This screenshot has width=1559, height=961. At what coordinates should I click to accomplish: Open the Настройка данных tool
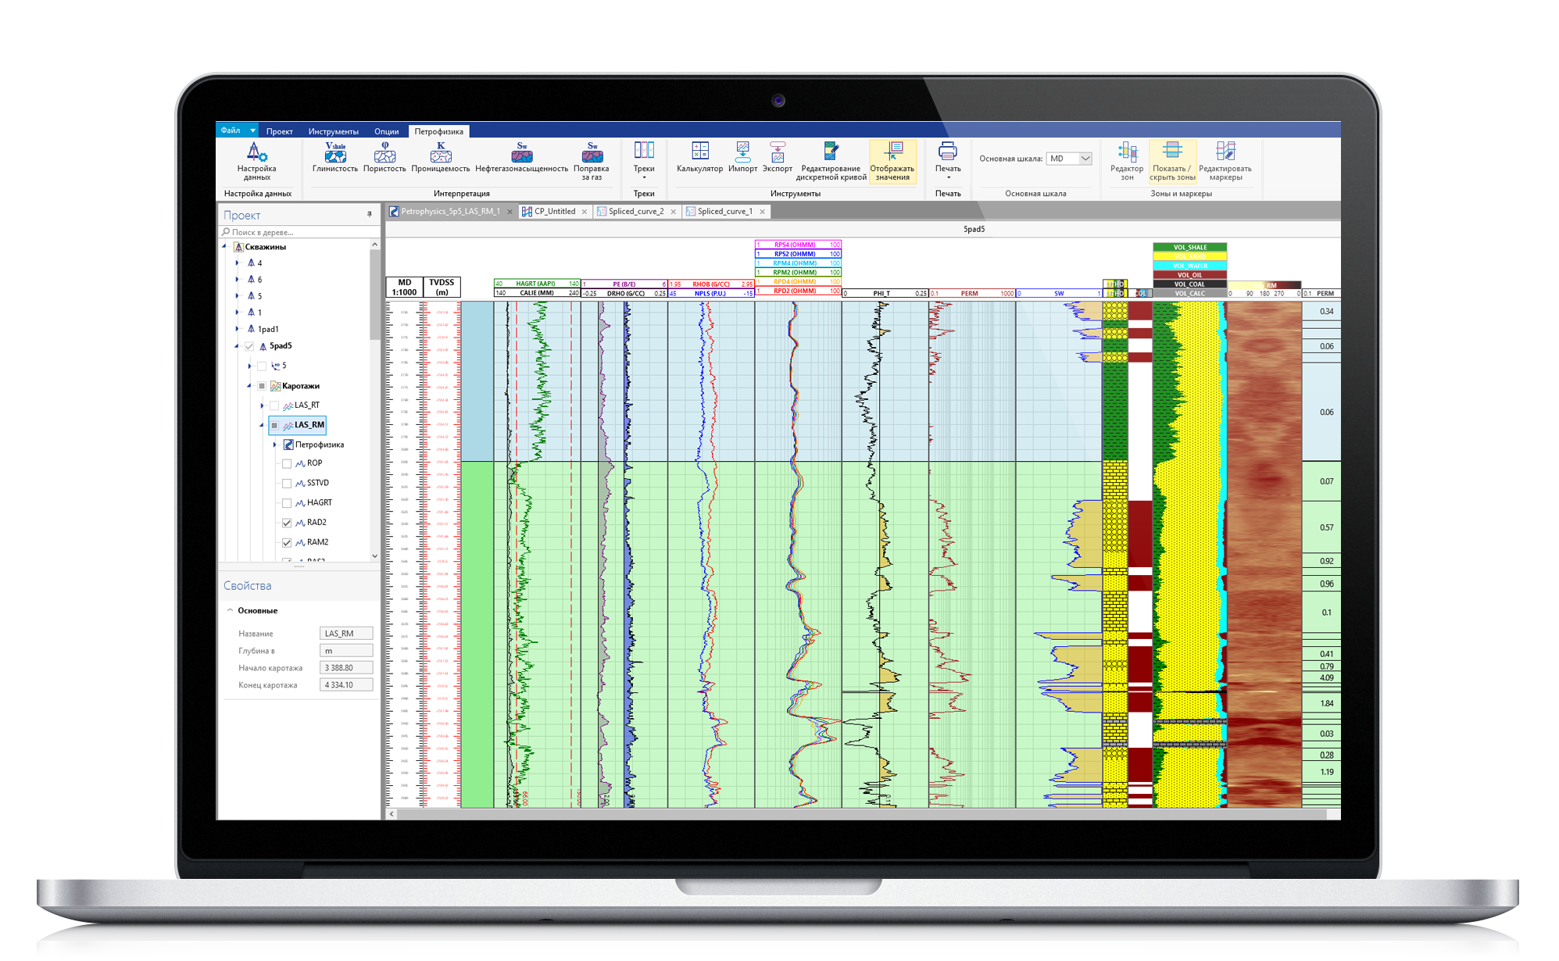pyautogui.click(x=256, y=162)
